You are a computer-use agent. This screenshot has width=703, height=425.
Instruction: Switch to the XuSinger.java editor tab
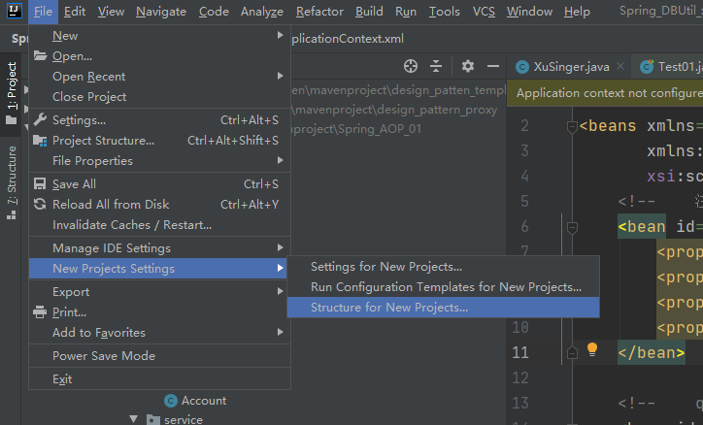(571, 67)
